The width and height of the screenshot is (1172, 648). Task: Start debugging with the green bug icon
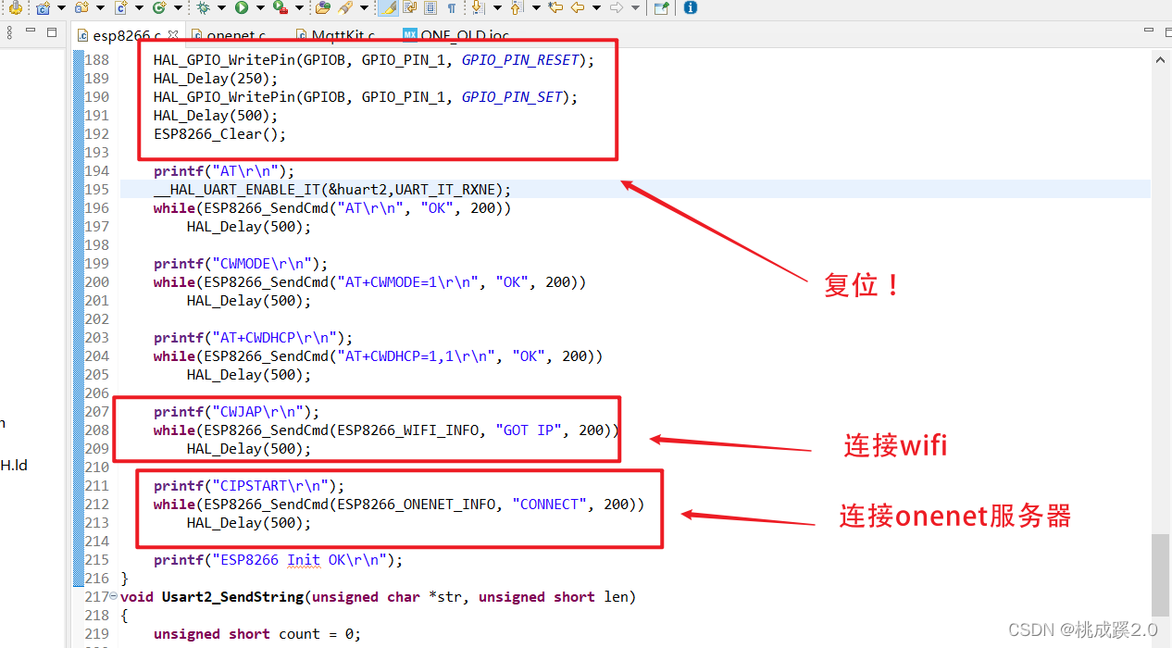click(203, 7)
